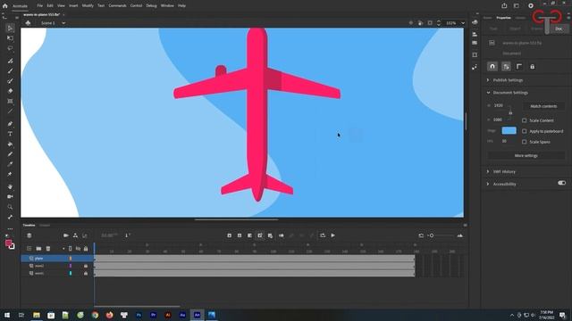Expand the Accessibility section
The height and width of the screenshot is (321, 572).
pos(488,185)
